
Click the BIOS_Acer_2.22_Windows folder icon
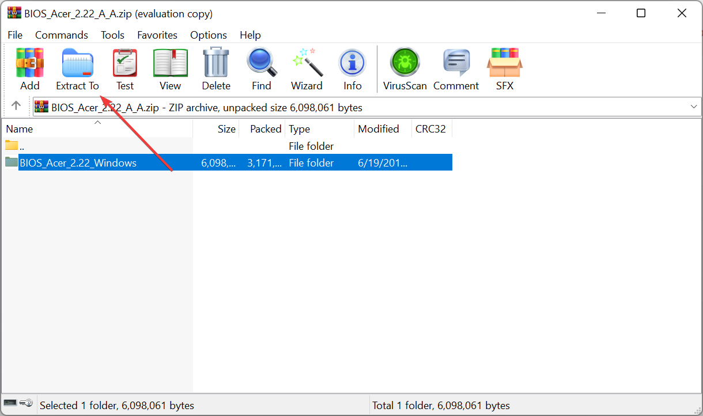pyautogui.click(x=12, y=162)
